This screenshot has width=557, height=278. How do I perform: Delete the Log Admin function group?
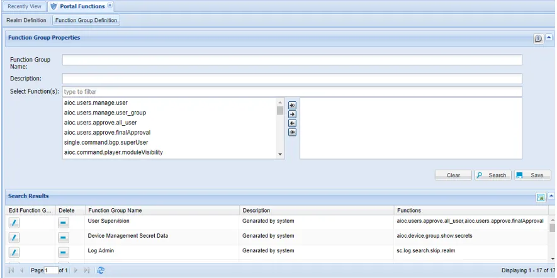click(64, 252)
